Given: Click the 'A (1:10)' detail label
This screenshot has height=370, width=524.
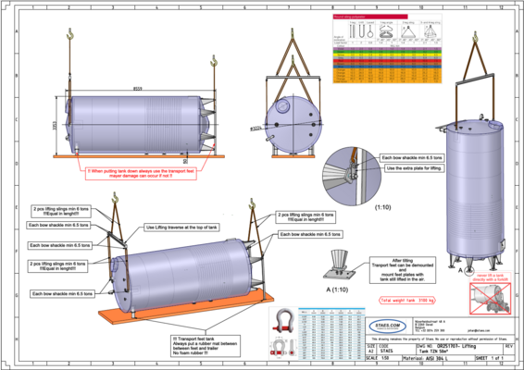Looking at the screenshot, I should click(337, 290).
